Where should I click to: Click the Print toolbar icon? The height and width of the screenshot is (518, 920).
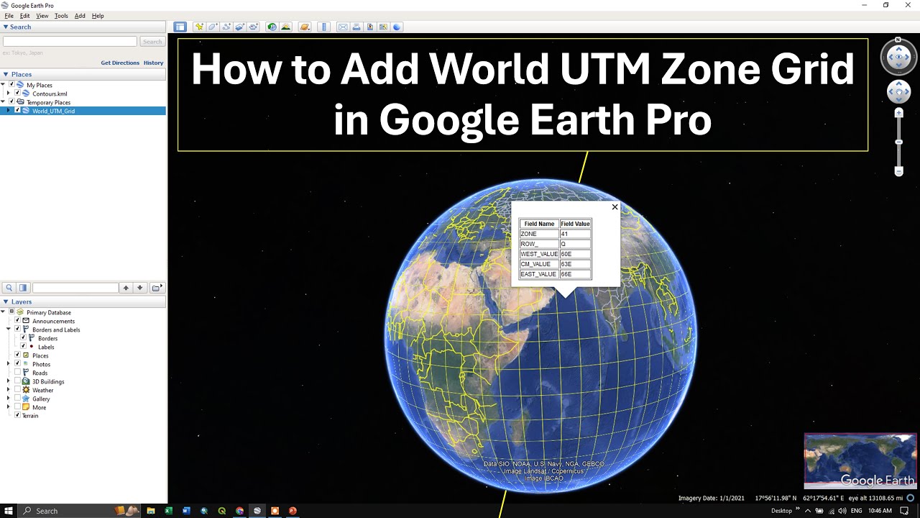pos(356,27)
